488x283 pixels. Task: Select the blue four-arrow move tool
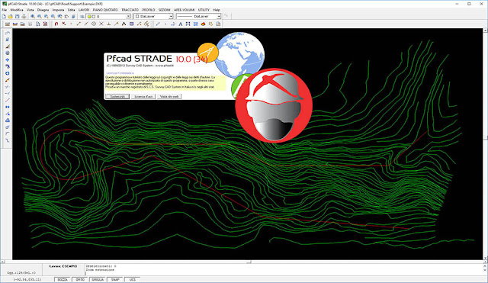pyautogui.click(x=7, y=59)
